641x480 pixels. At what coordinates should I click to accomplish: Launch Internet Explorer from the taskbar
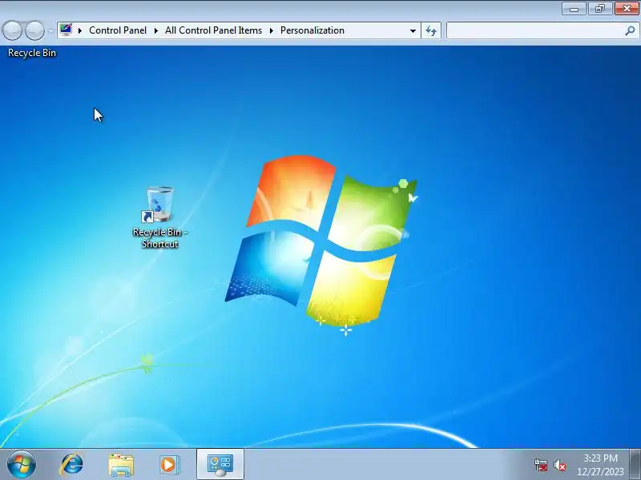click(x=71, y=465)
